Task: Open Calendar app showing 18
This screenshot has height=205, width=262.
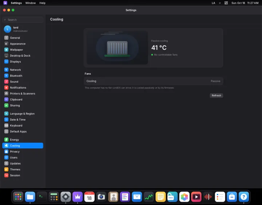Action: pos(90,197)
